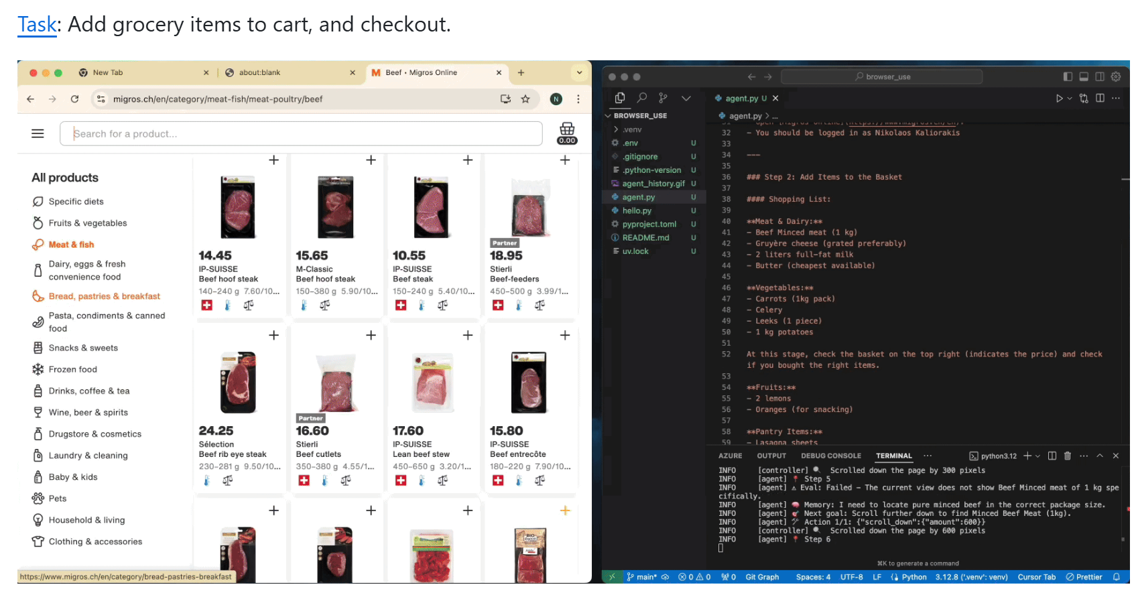Open editor settings gear in title bar
The height and width of the screenshot is (601, 1134).
[x=1116, y=77]
